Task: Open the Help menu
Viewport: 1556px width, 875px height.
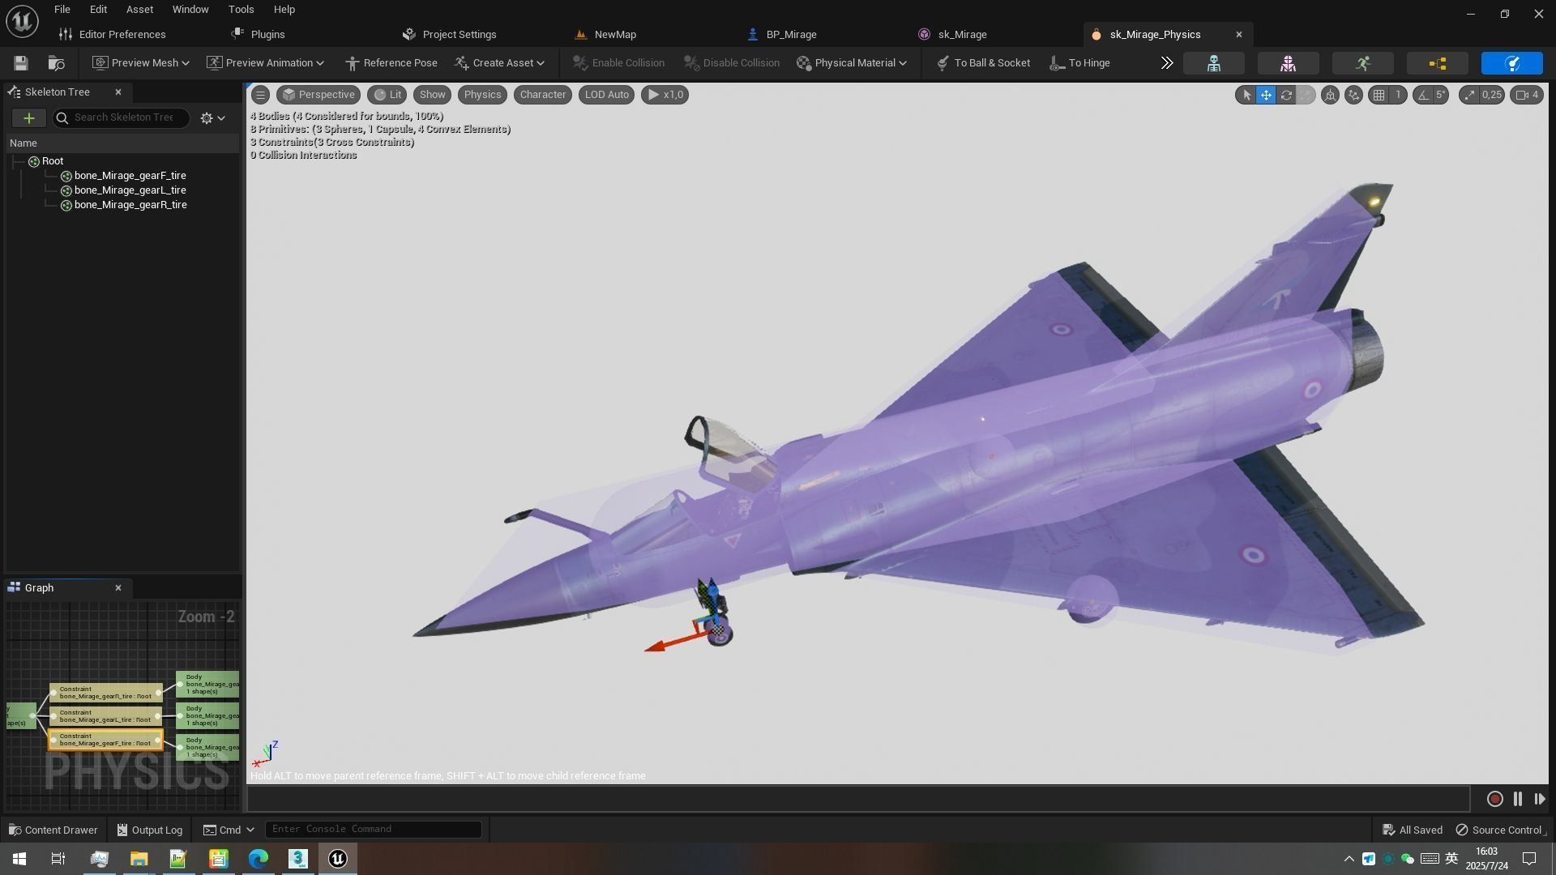Action: [284, 10]
